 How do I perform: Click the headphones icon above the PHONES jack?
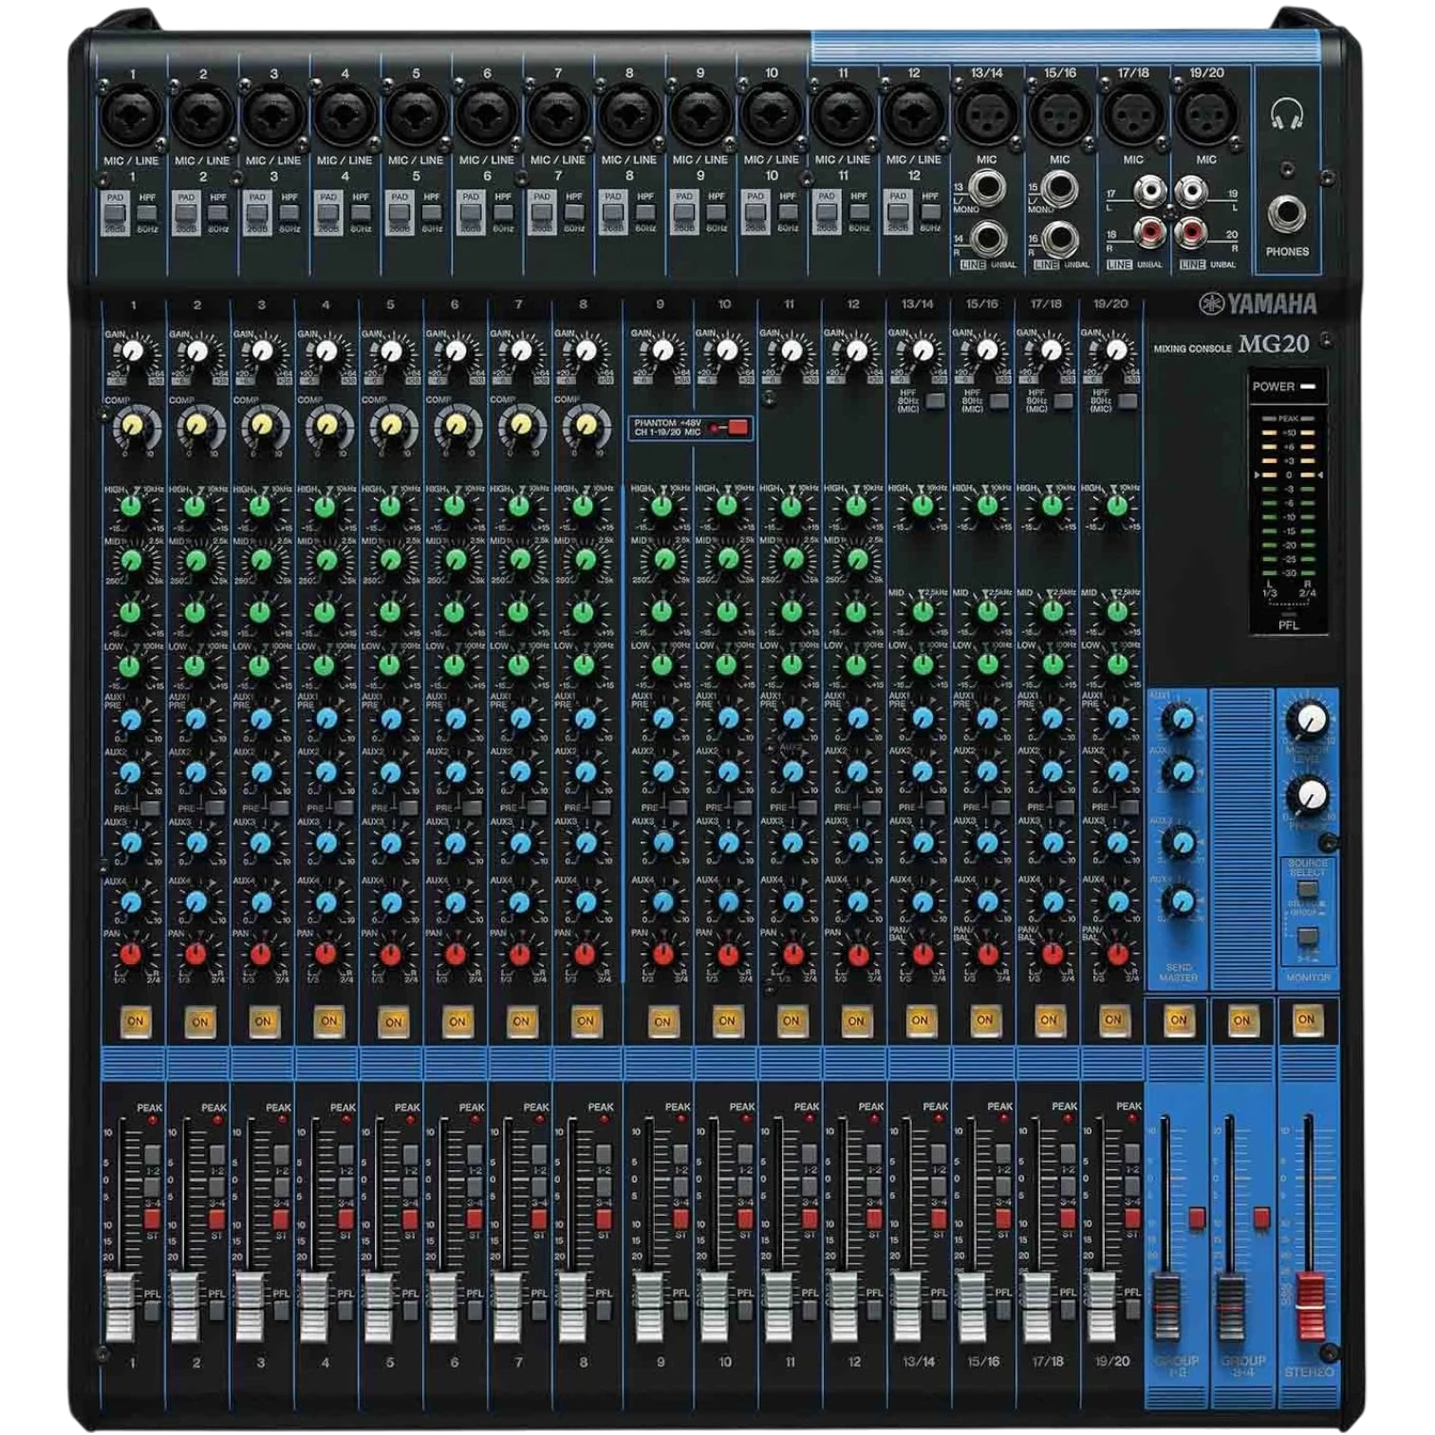[1286, 115]
